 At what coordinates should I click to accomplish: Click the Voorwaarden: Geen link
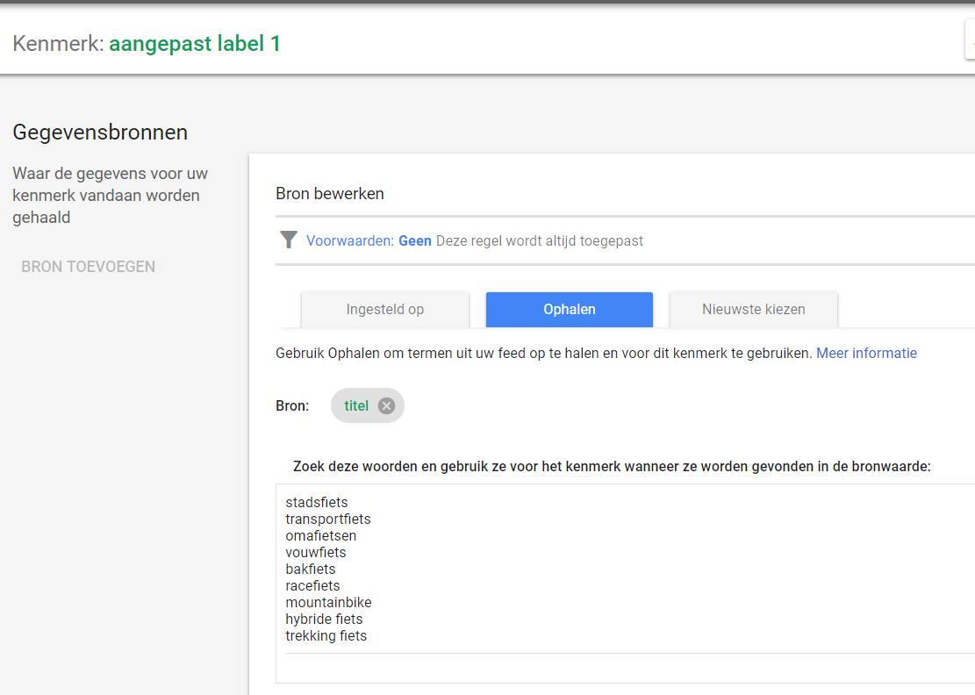(369, 240)
